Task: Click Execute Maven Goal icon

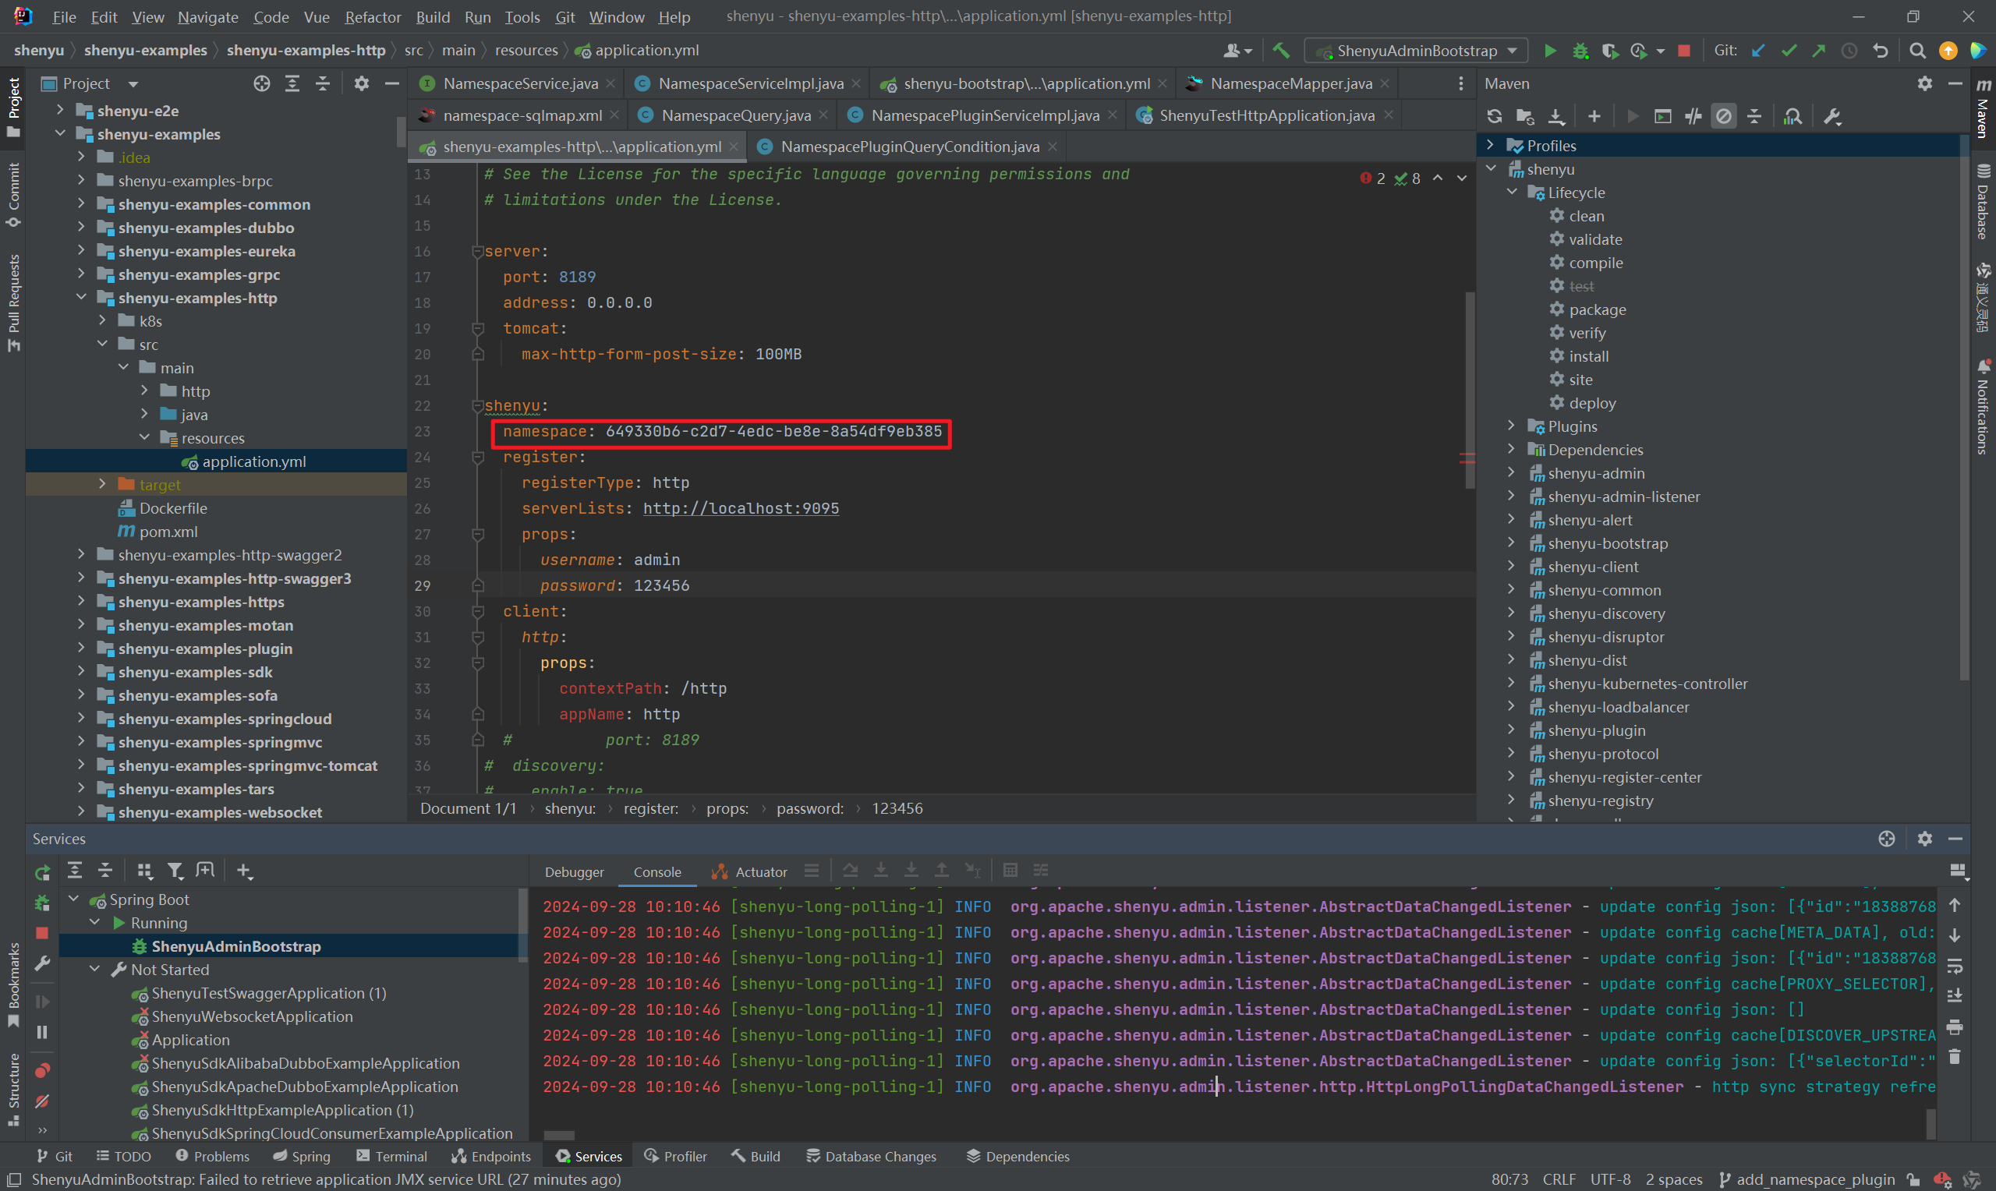Action: (1662, 116)
